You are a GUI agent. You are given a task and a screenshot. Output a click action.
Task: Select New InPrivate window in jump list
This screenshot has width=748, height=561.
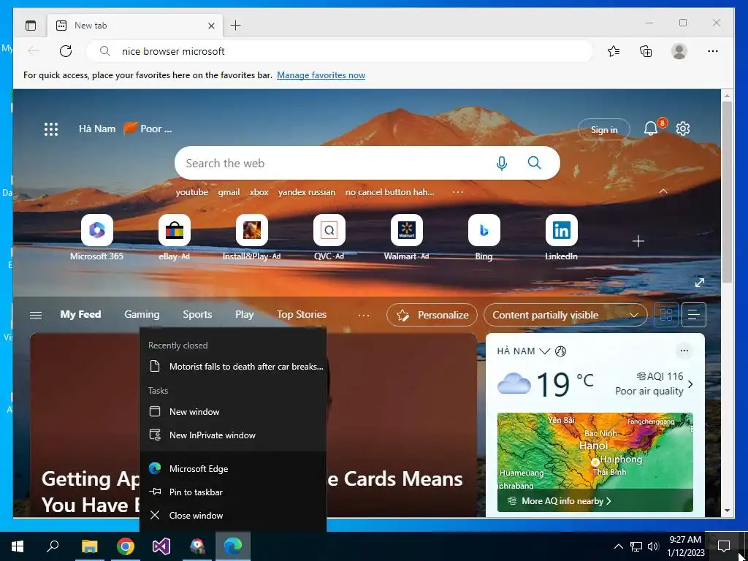pyautogui.click(x=233, y=435)
